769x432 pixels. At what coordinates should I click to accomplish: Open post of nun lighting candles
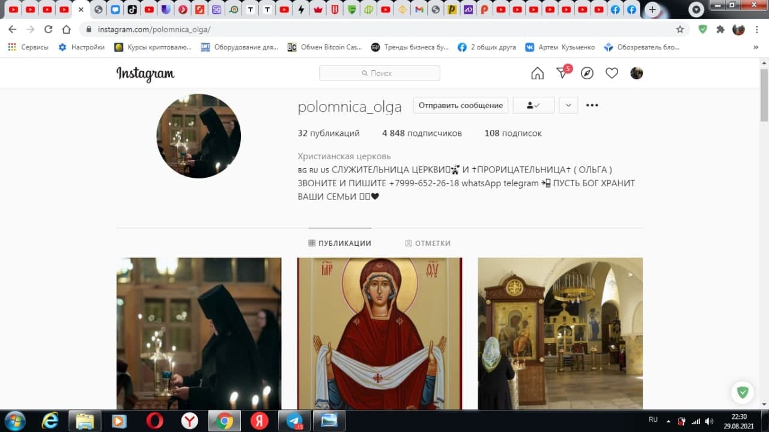(x=199, y=333)
